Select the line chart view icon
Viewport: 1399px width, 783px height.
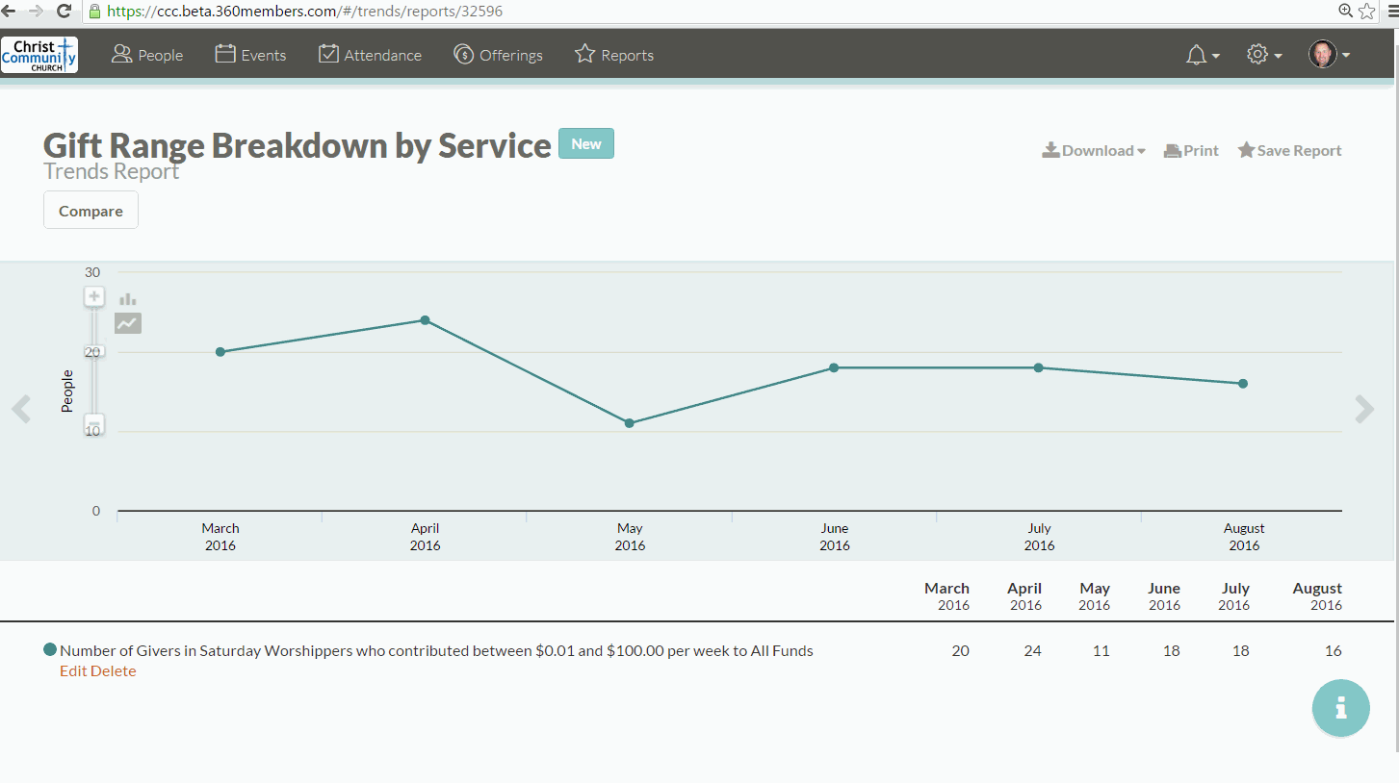point(127,324)
